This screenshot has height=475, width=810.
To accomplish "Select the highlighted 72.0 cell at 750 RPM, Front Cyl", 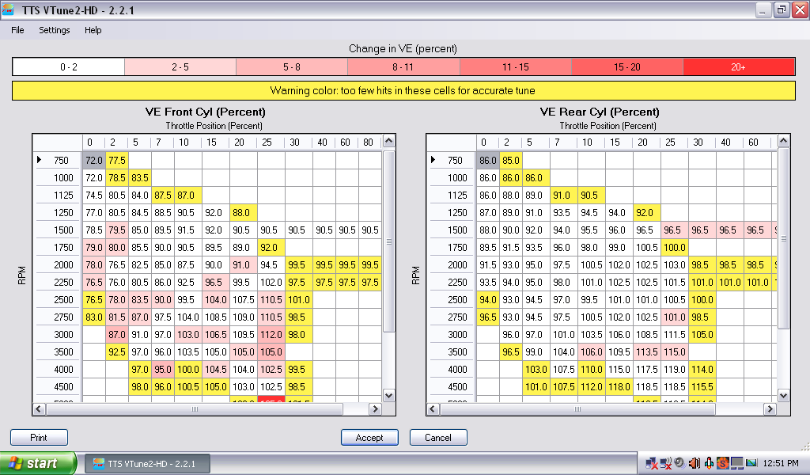I will tap(94, 160).
